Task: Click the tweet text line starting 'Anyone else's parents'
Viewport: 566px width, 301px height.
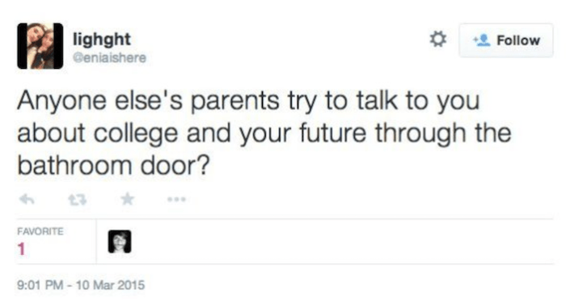Action: pos(248,101)
